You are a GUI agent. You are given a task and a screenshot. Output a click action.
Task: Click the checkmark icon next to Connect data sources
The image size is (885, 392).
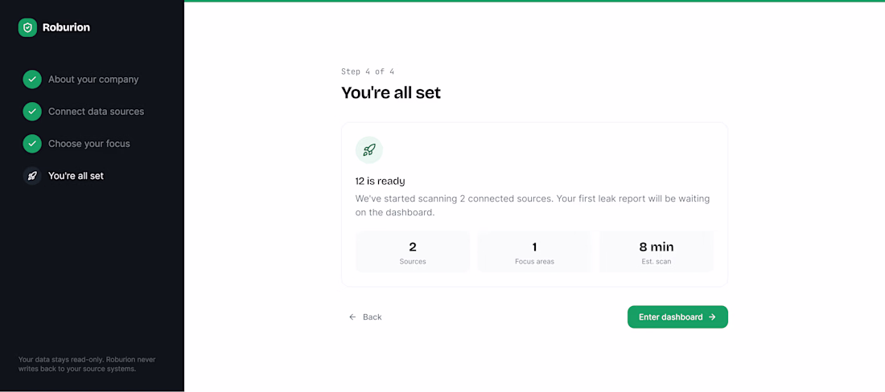coord(32,112)
